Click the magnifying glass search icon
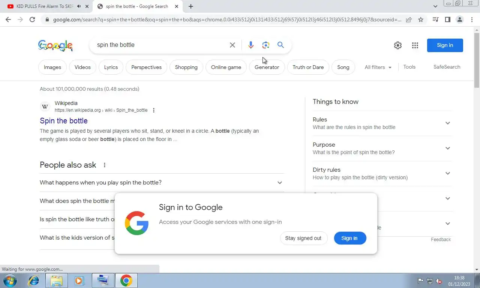 pos(280,45)
